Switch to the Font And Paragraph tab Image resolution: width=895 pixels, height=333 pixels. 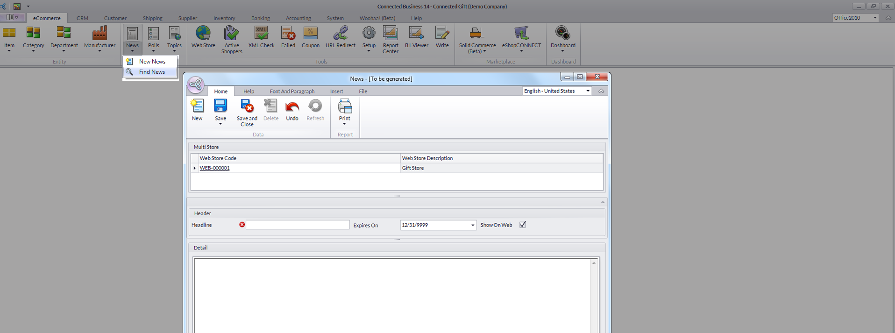[292, 92]
